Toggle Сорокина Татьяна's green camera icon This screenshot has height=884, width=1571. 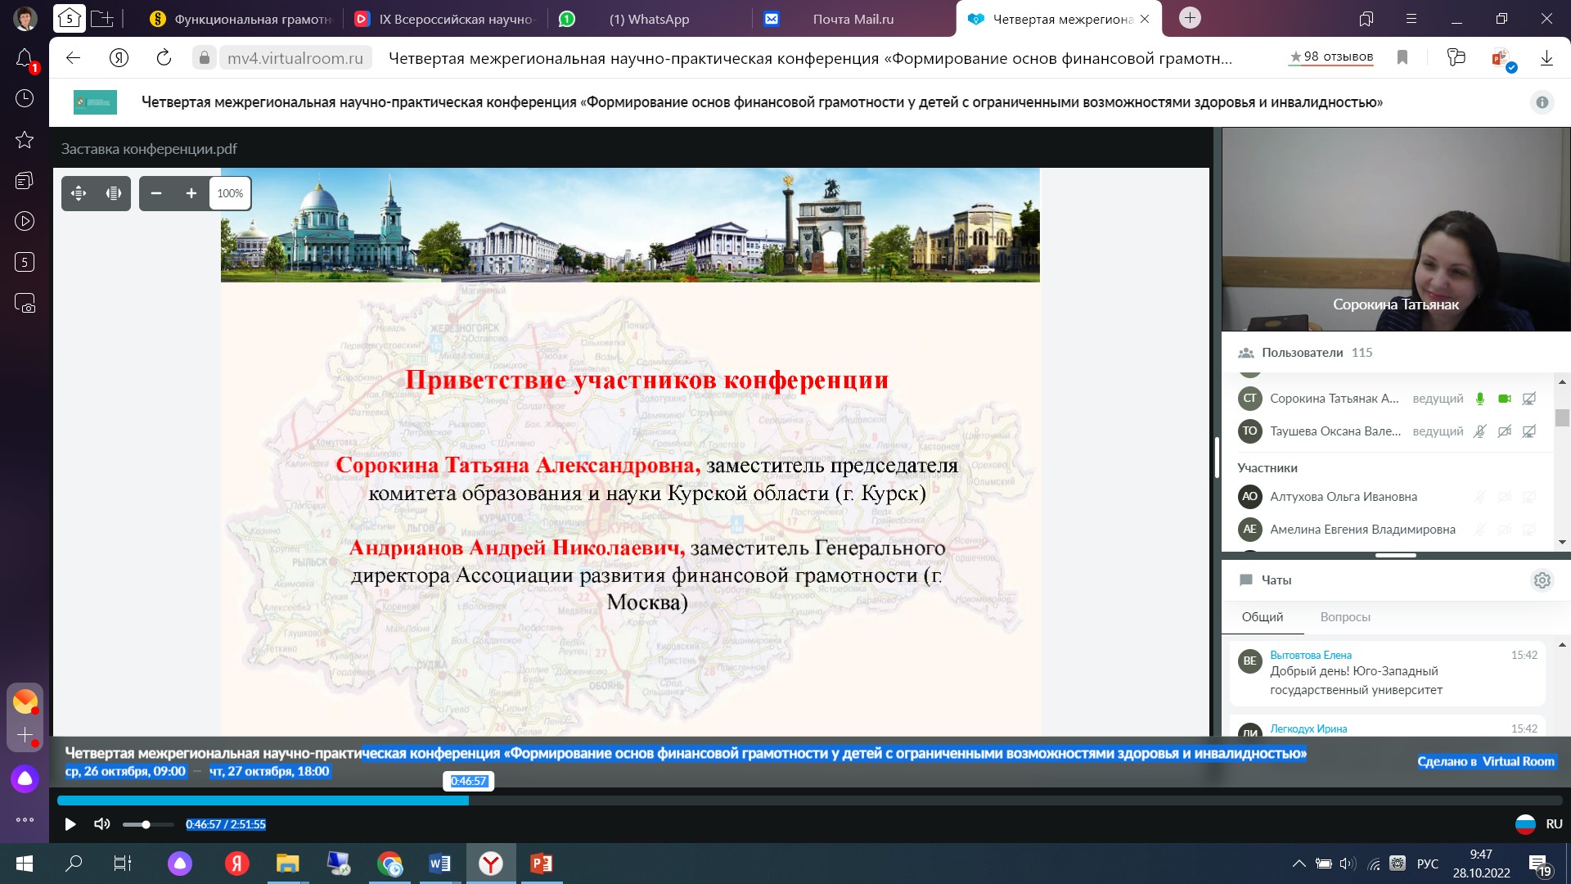(1504, 399)
